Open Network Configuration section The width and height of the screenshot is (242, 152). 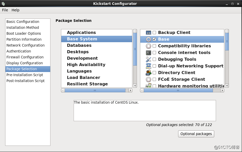[x=28, y=45]
